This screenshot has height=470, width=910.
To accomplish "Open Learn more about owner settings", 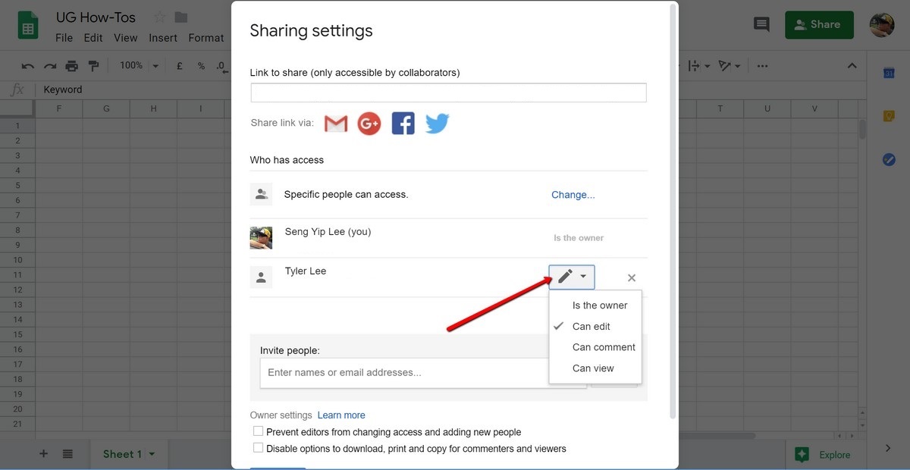I will click(x=341, y=415).
